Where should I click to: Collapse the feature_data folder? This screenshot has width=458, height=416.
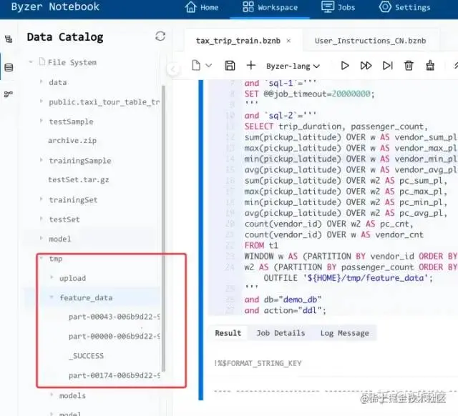click(52, 297)
